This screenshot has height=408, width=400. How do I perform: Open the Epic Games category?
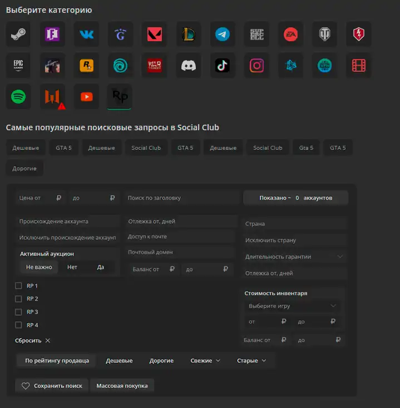point(18,65)
